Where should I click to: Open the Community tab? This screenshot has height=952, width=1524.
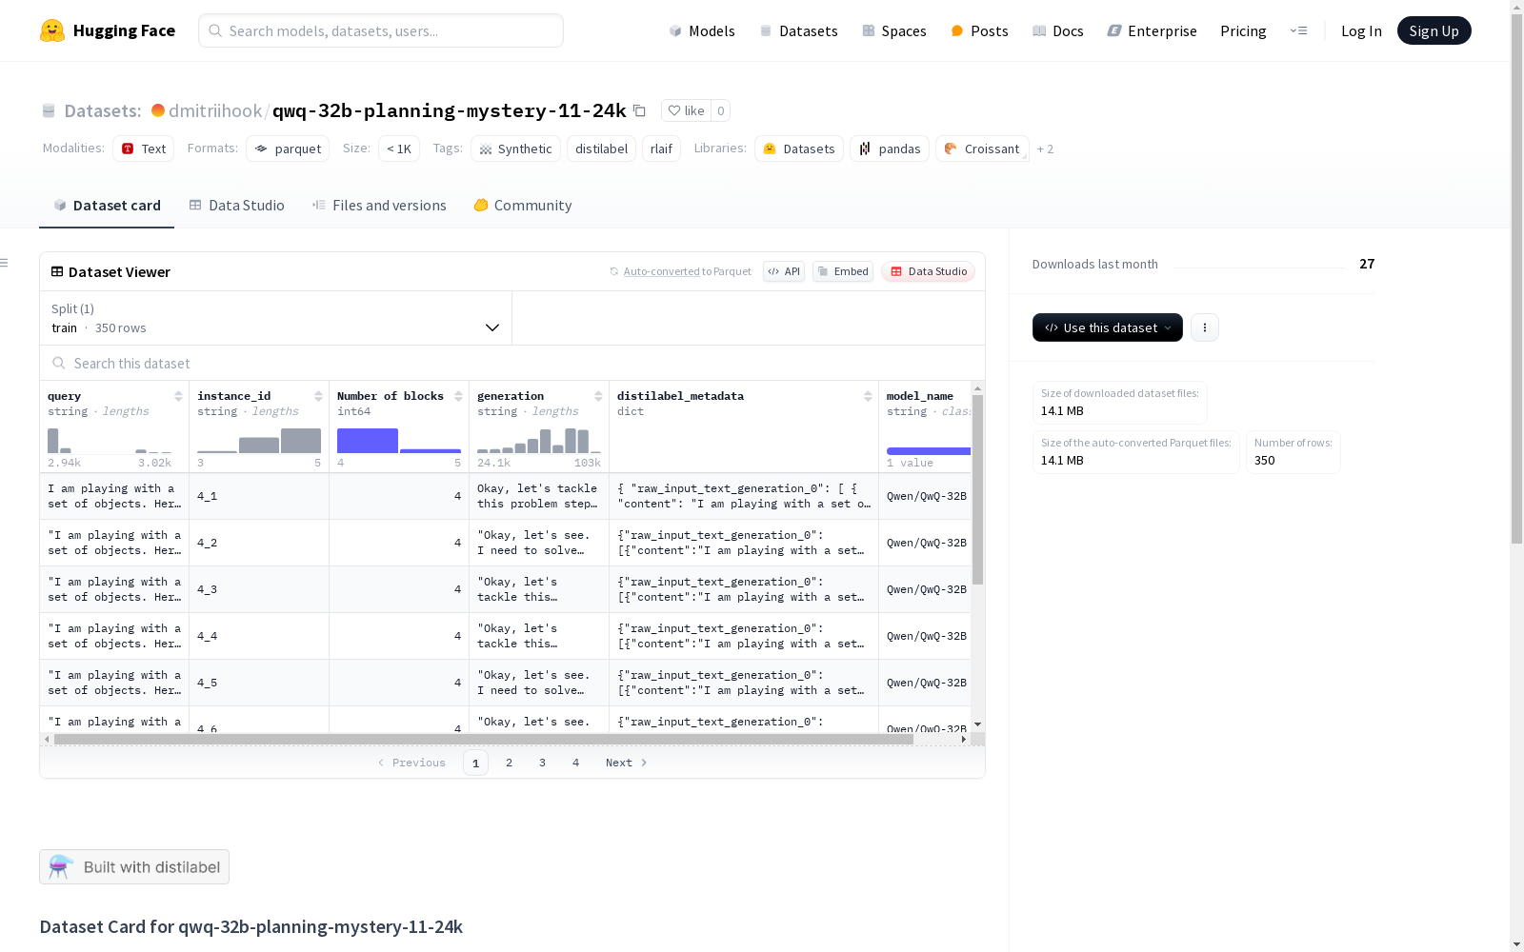(523, 206)
